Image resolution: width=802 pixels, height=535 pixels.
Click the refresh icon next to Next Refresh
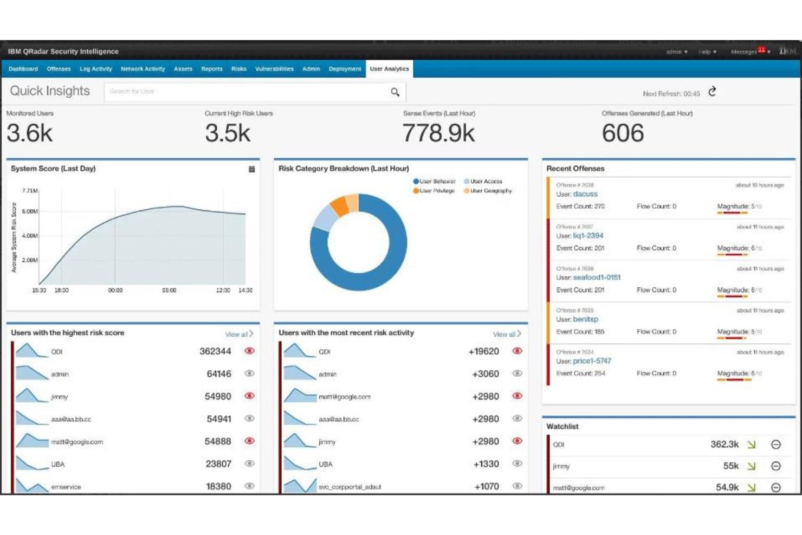[x=712, y=92]
